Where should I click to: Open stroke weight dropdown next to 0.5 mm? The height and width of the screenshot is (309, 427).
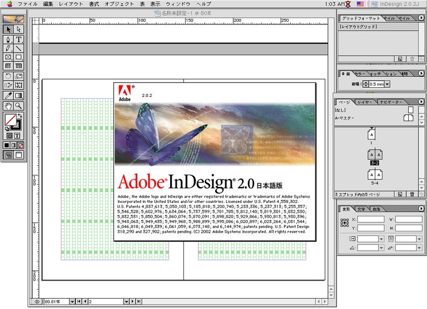[x=387, y=84]
